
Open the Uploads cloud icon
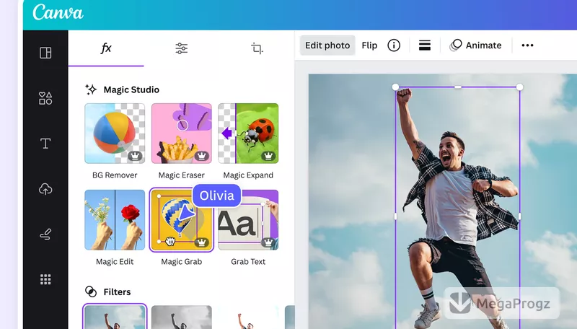[x=45, y=189]
